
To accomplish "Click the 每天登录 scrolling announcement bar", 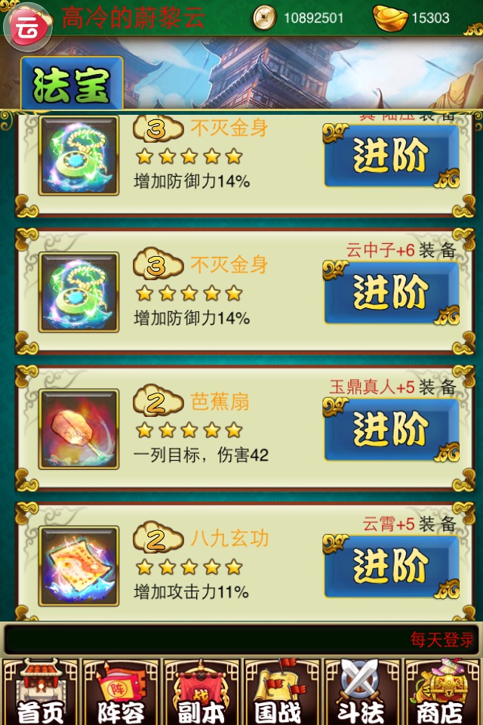I will (241, 640).
